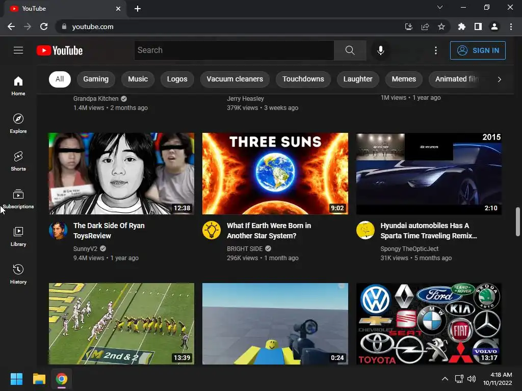Open Library in sidebar
Image resolution: width=522 pixels, height=391 pixels.
click(x=18, y=236)
